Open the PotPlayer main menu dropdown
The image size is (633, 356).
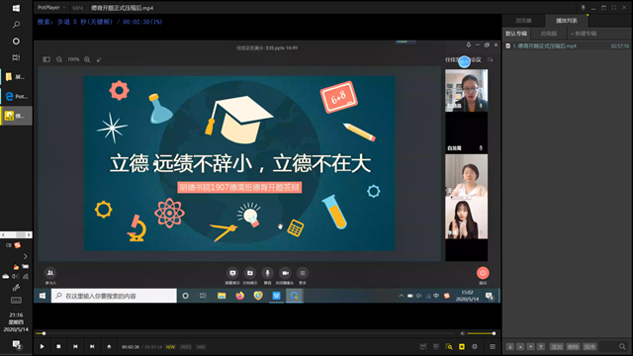point(51,8)
